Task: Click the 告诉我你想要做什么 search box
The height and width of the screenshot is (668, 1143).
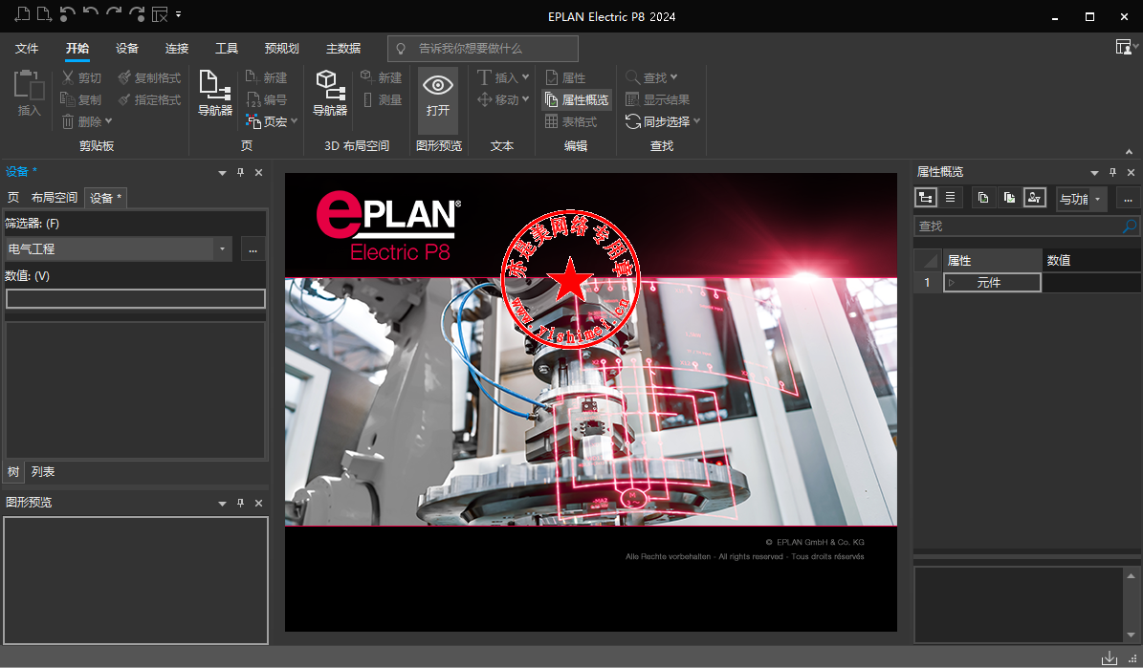Action: (x=483, y=49)
